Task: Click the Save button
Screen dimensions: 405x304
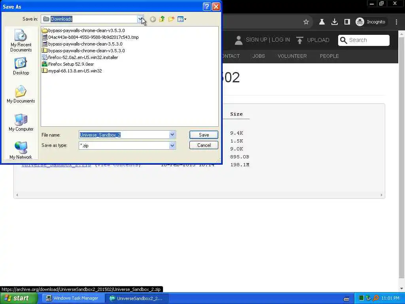Action: point(204,135)
